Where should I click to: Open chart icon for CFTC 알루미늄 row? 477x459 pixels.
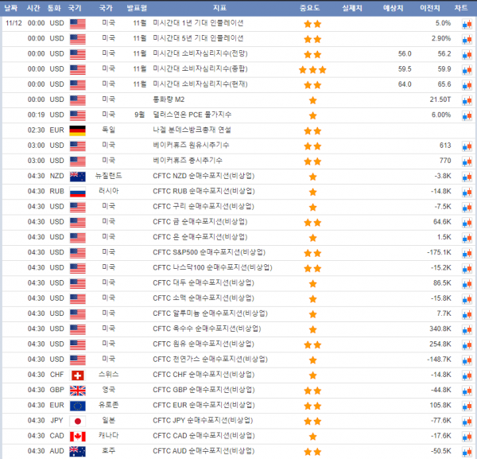(467, 314)
